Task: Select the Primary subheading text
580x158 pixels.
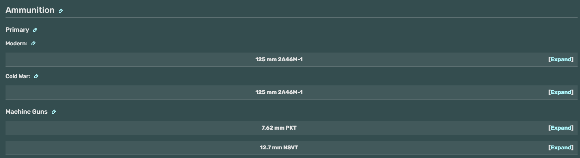Action: [17, 30]
